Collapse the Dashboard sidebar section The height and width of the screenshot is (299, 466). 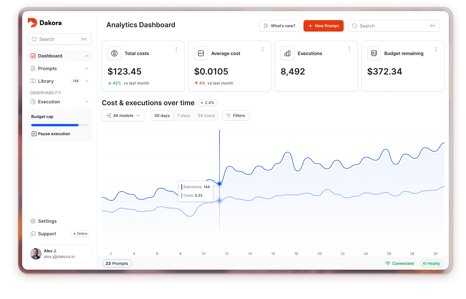87,56
